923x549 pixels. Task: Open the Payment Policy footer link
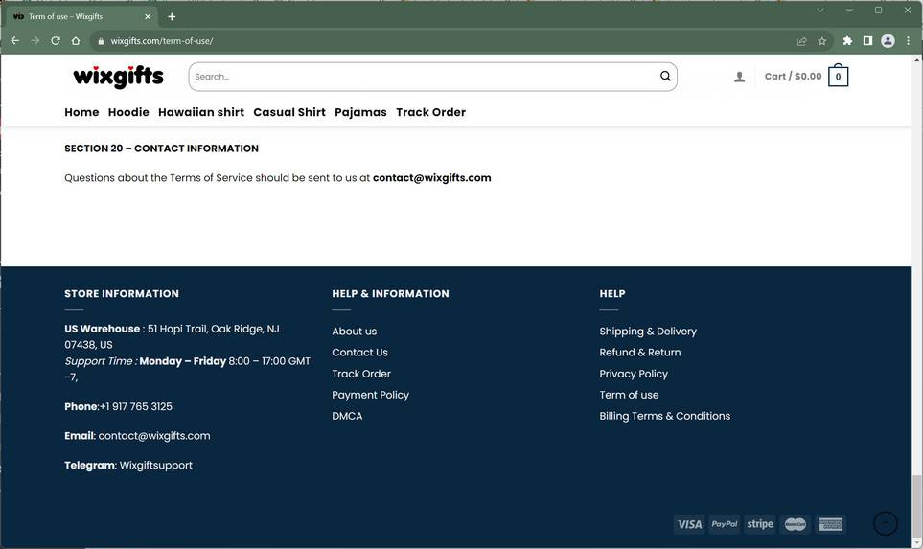[370, 395]
